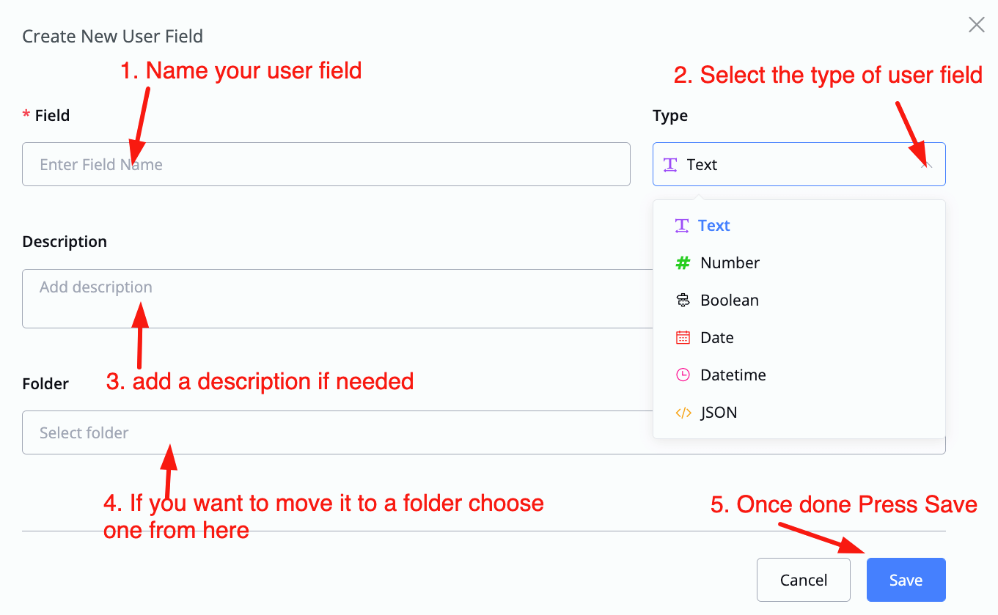
Task: Focus the Enter Field Name input
Action: [x=326, y=164]
